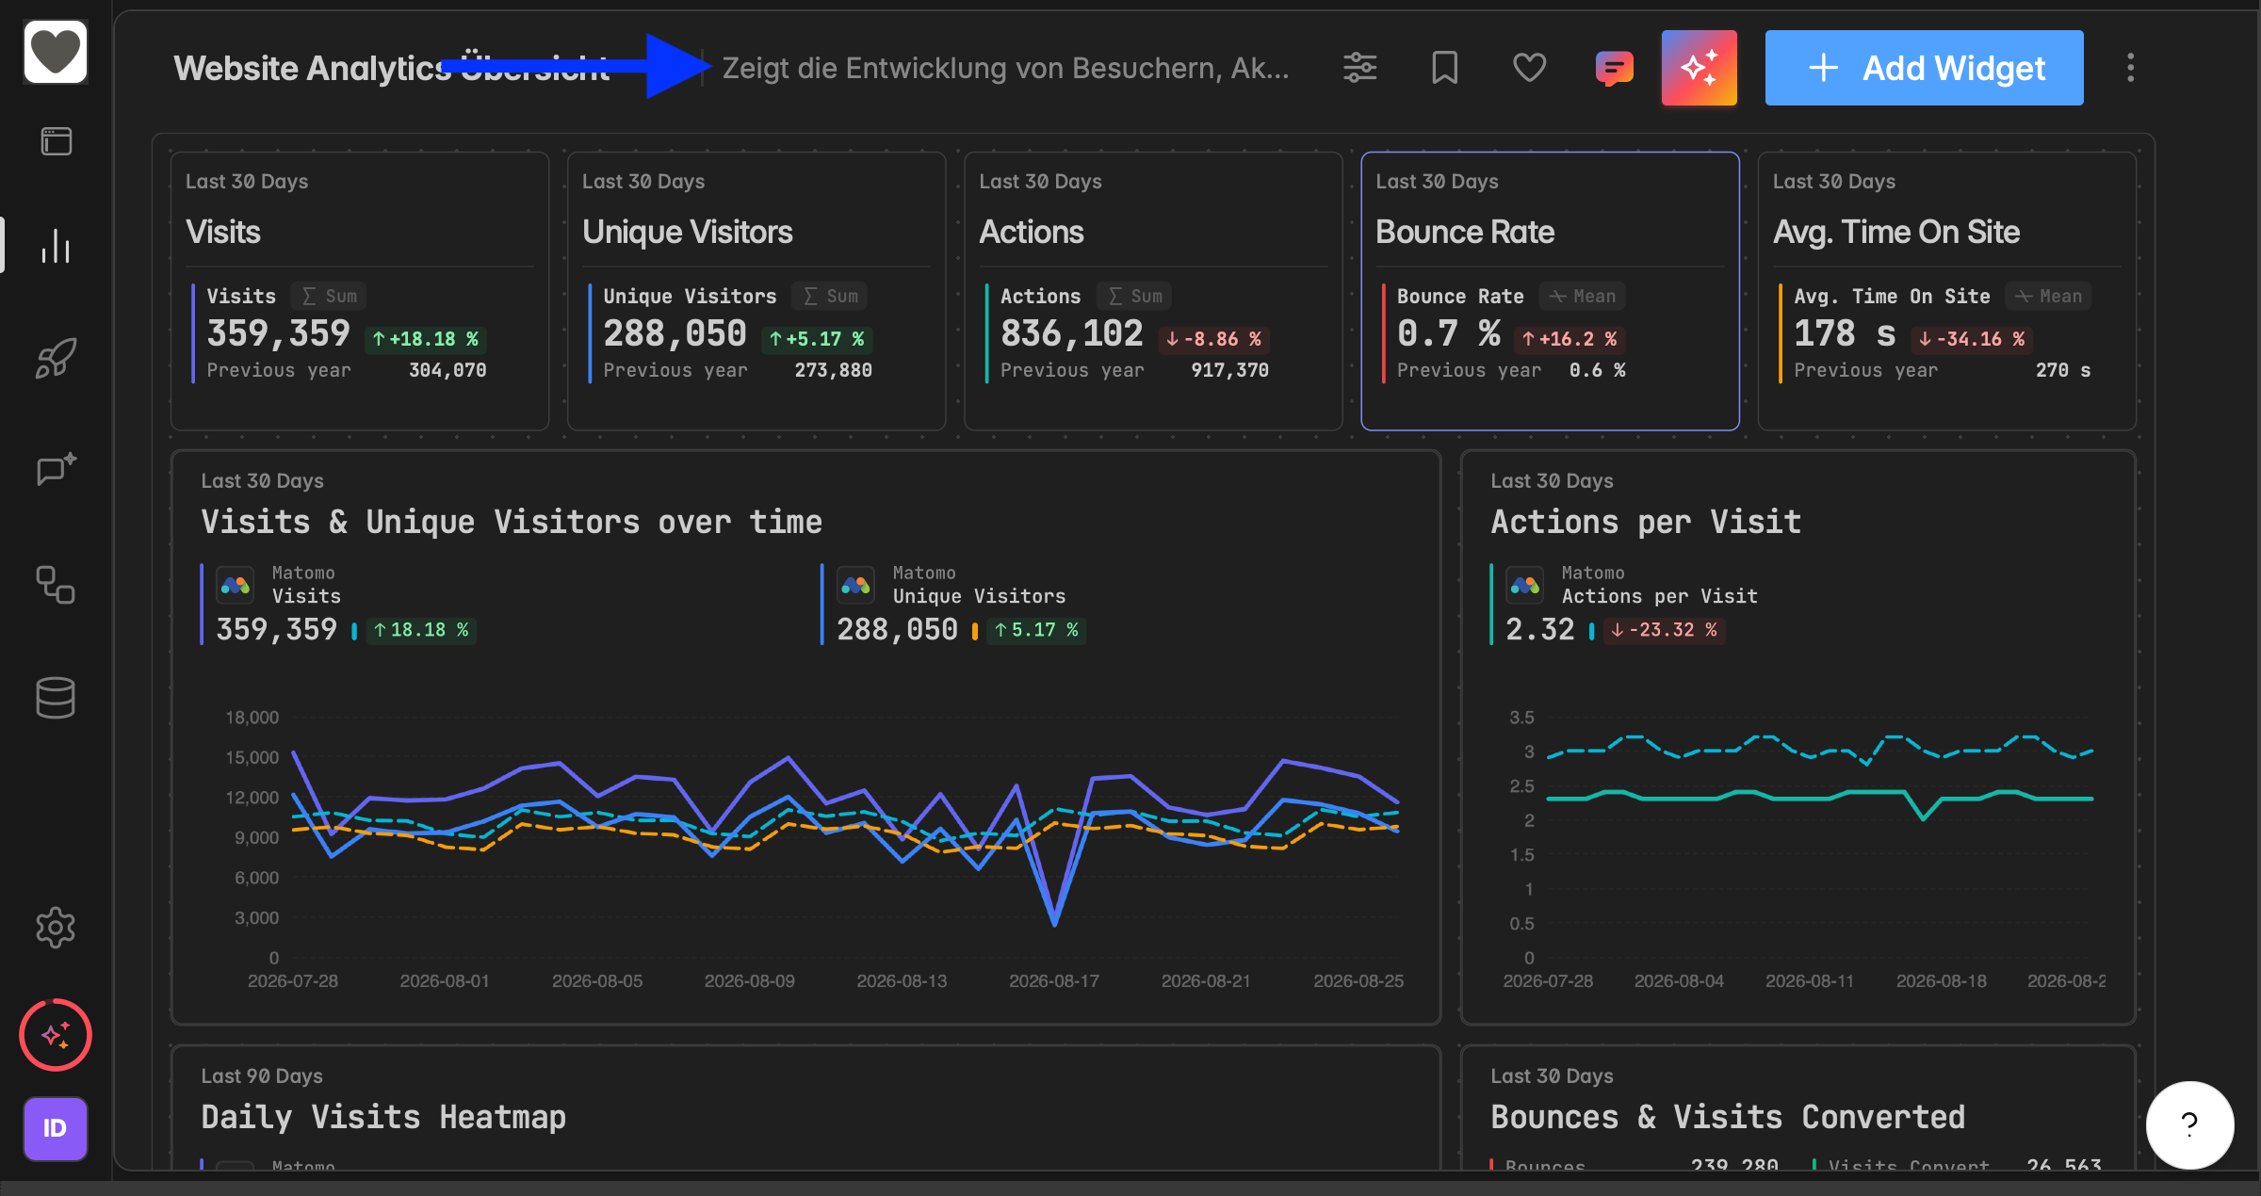The height and width of the screenshot is (1196, 2261).
Task: Click the ID user avatar
Action: click(56, 1128)
